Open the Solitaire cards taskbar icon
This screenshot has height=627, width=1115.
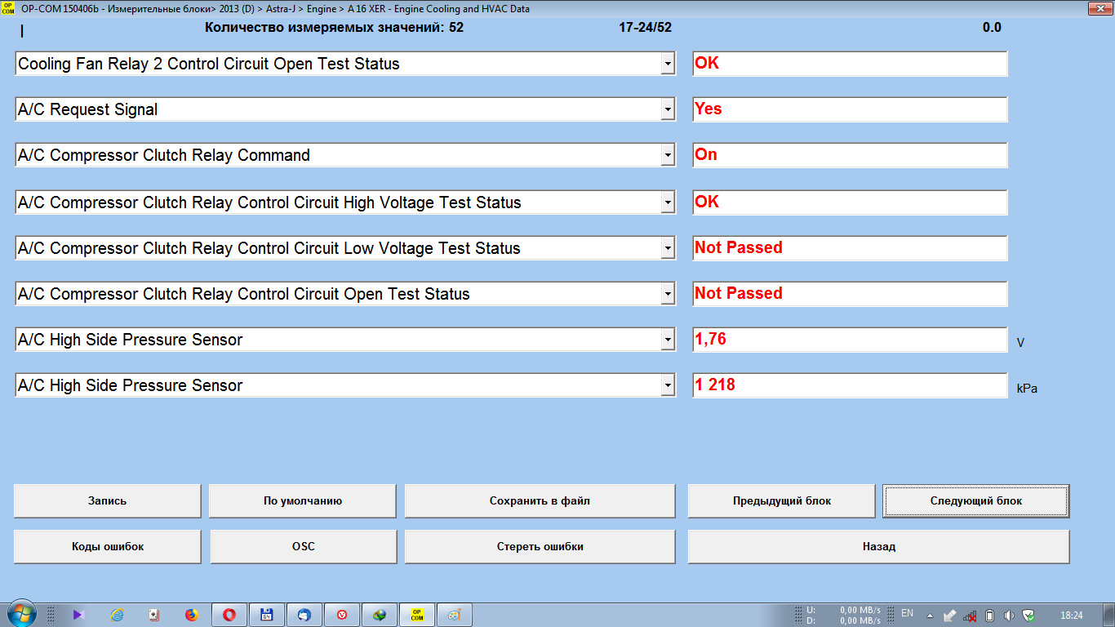coord(154,615)
